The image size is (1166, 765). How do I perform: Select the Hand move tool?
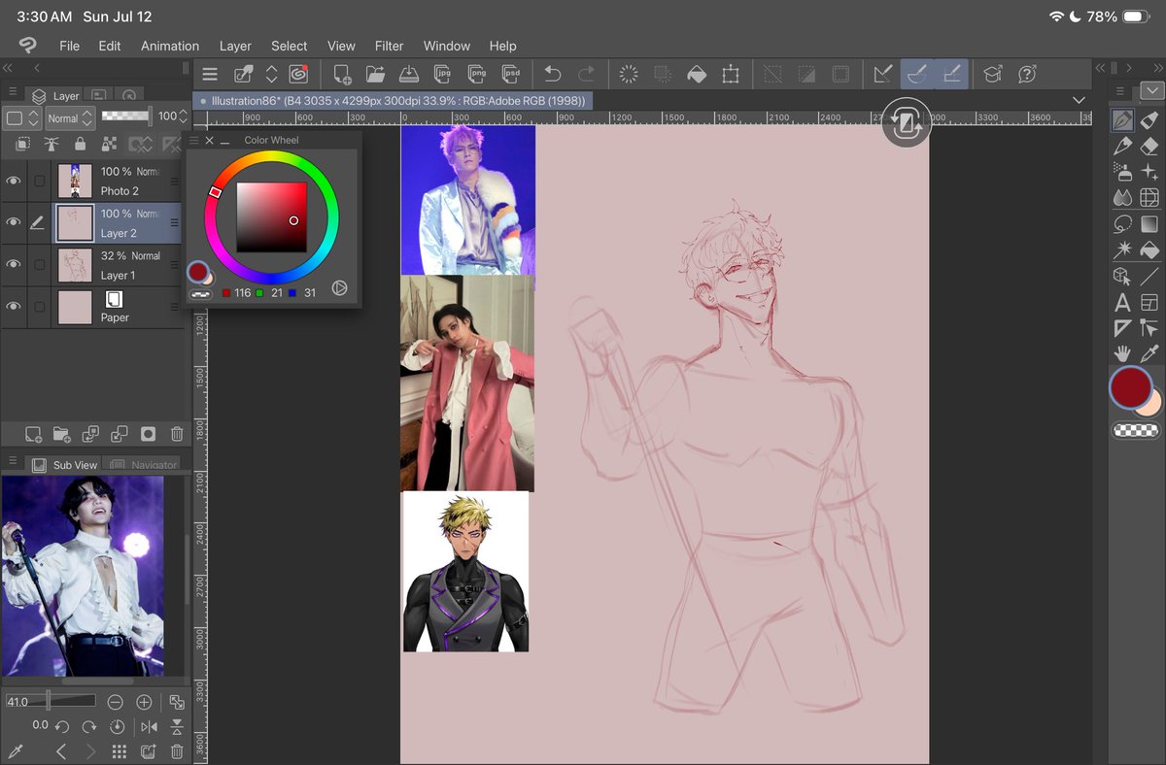pos(1122,353)
